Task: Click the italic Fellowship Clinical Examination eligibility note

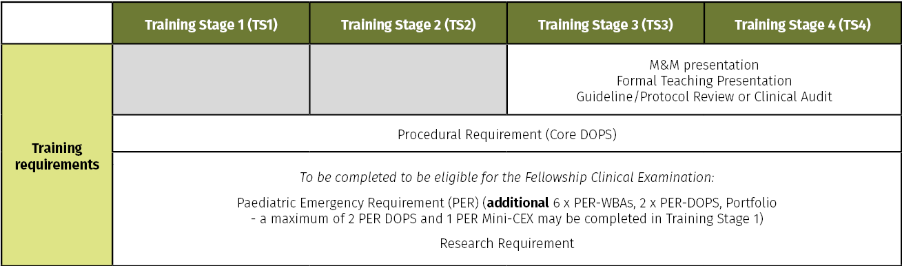Action: tap(506, 177)
